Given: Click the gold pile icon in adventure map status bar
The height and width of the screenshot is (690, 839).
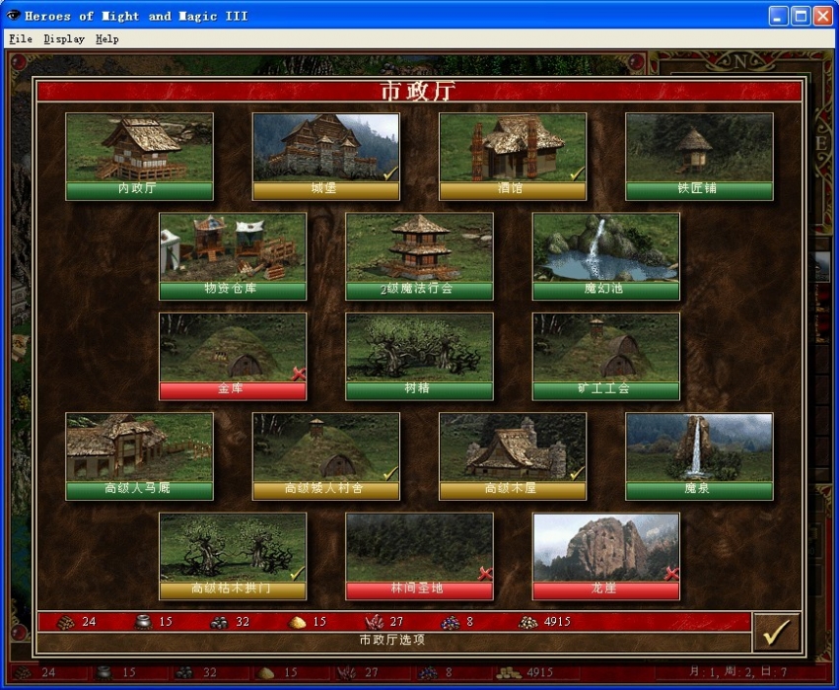Looking at the screenshot, I should pyautogui.click(x=509, y=673).
